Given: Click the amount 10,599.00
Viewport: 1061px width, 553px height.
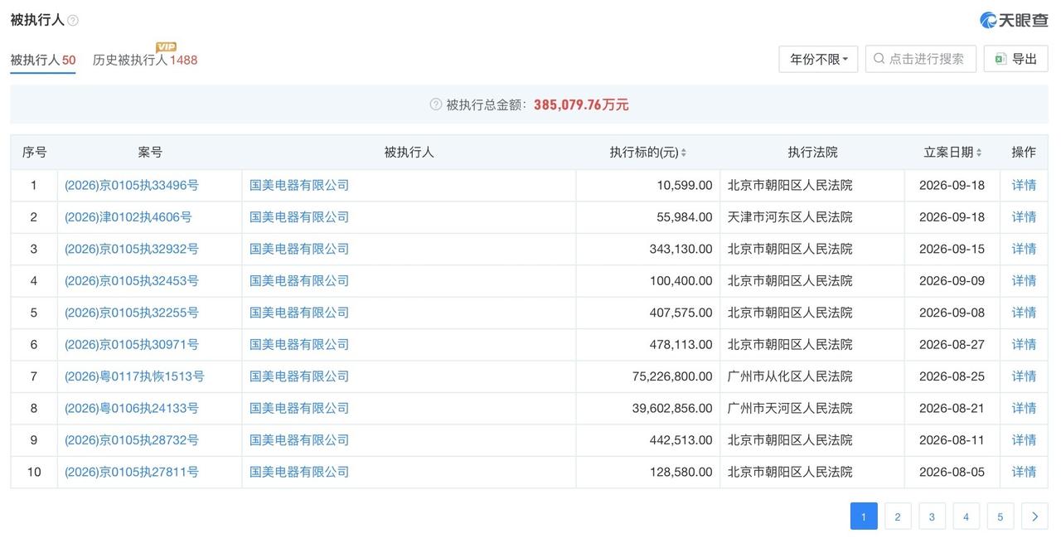Looking at the screenshot, I should coord(685,185).
